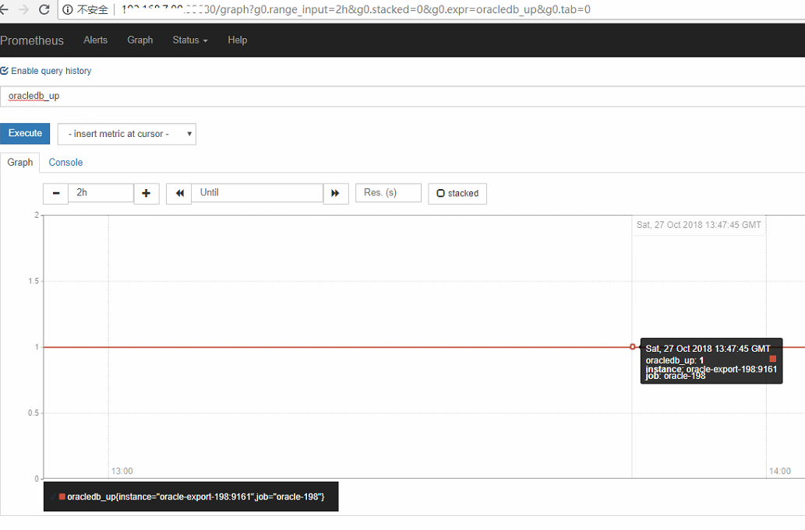Viewport: 805px width, 530px height.
Task: Advance the end time with double-right arrows
Action: [336, 193]
